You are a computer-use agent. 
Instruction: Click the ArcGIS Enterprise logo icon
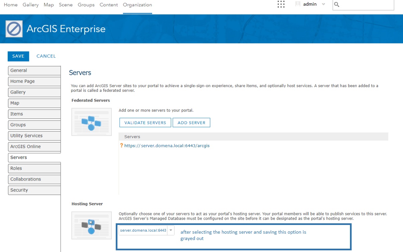coord(14,29)
